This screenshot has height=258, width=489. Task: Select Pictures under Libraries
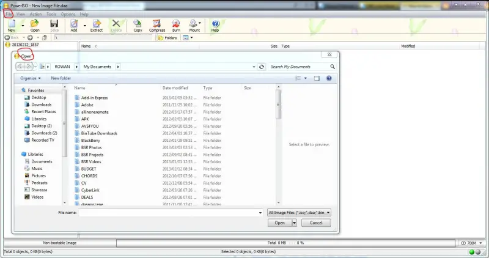tap(39, 175)
